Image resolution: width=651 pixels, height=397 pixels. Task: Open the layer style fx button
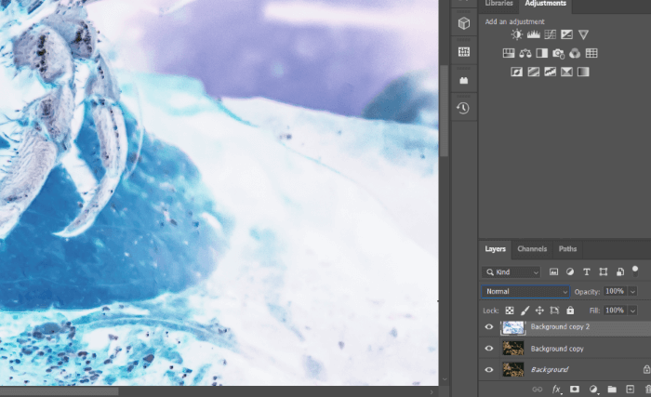point(556,389)
